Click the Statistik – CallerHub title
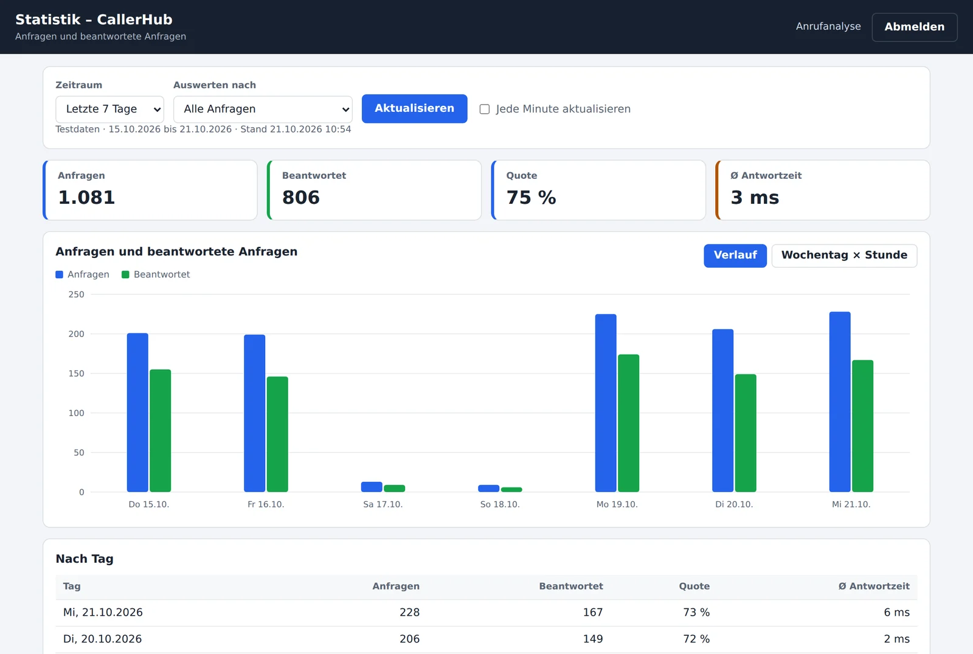This screenshot has height=654, width=973. pos(94,19)
